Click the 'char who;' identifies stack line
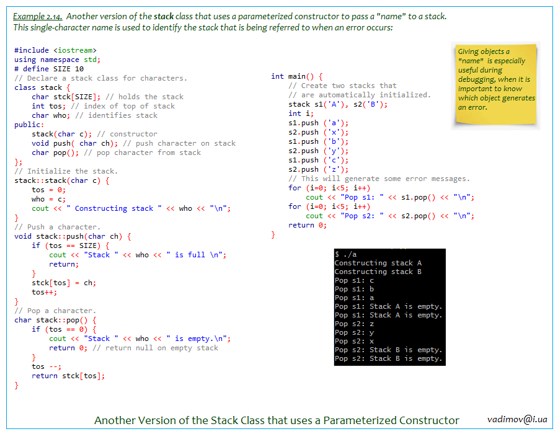This screenshot has height=434, width=558. [94, 115]
